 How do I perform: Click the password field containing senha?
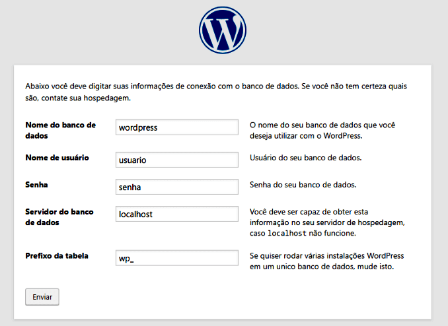point(177,187)
